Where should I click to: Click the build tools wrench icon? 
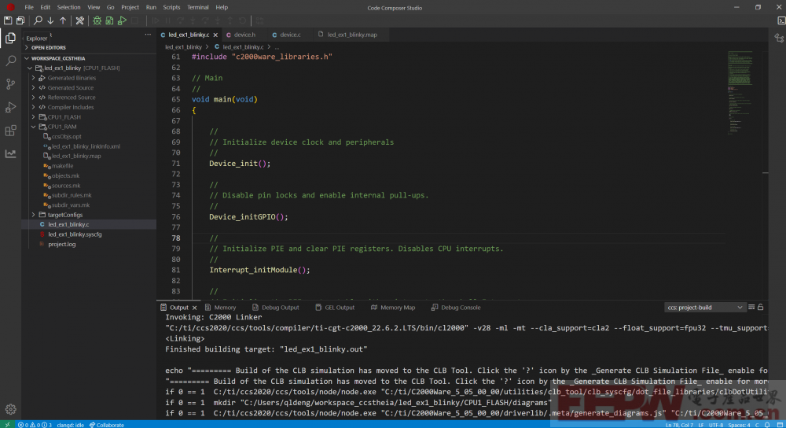[x=79, y=20]
